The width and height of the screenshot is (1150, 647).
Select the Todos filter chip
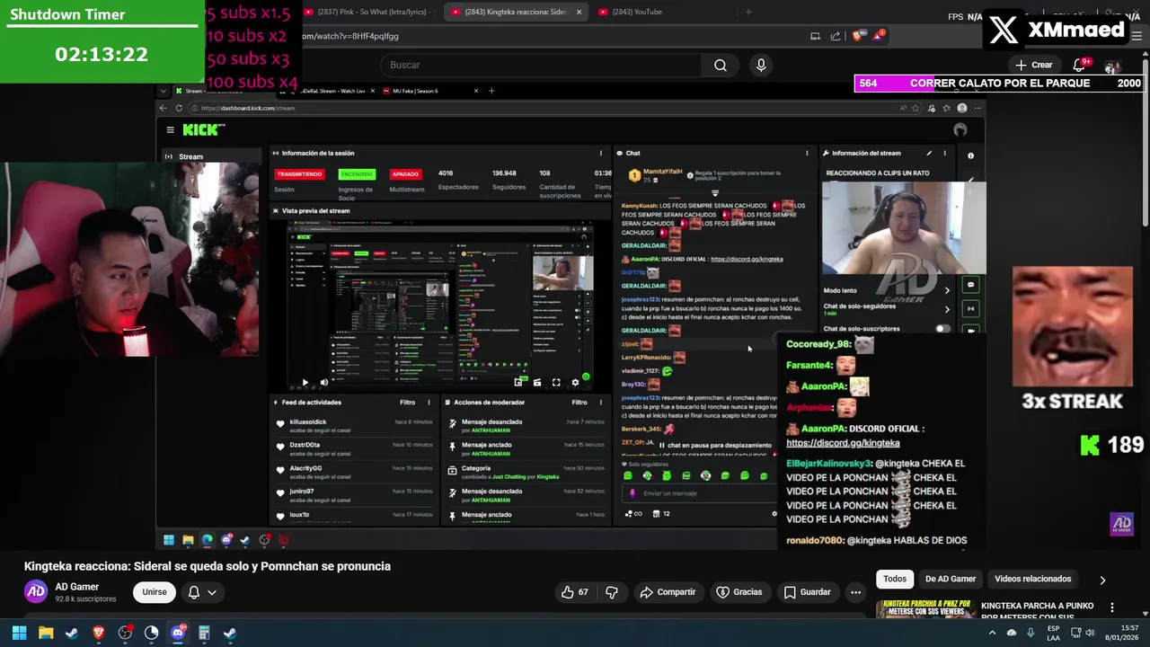tap(894, 579)
